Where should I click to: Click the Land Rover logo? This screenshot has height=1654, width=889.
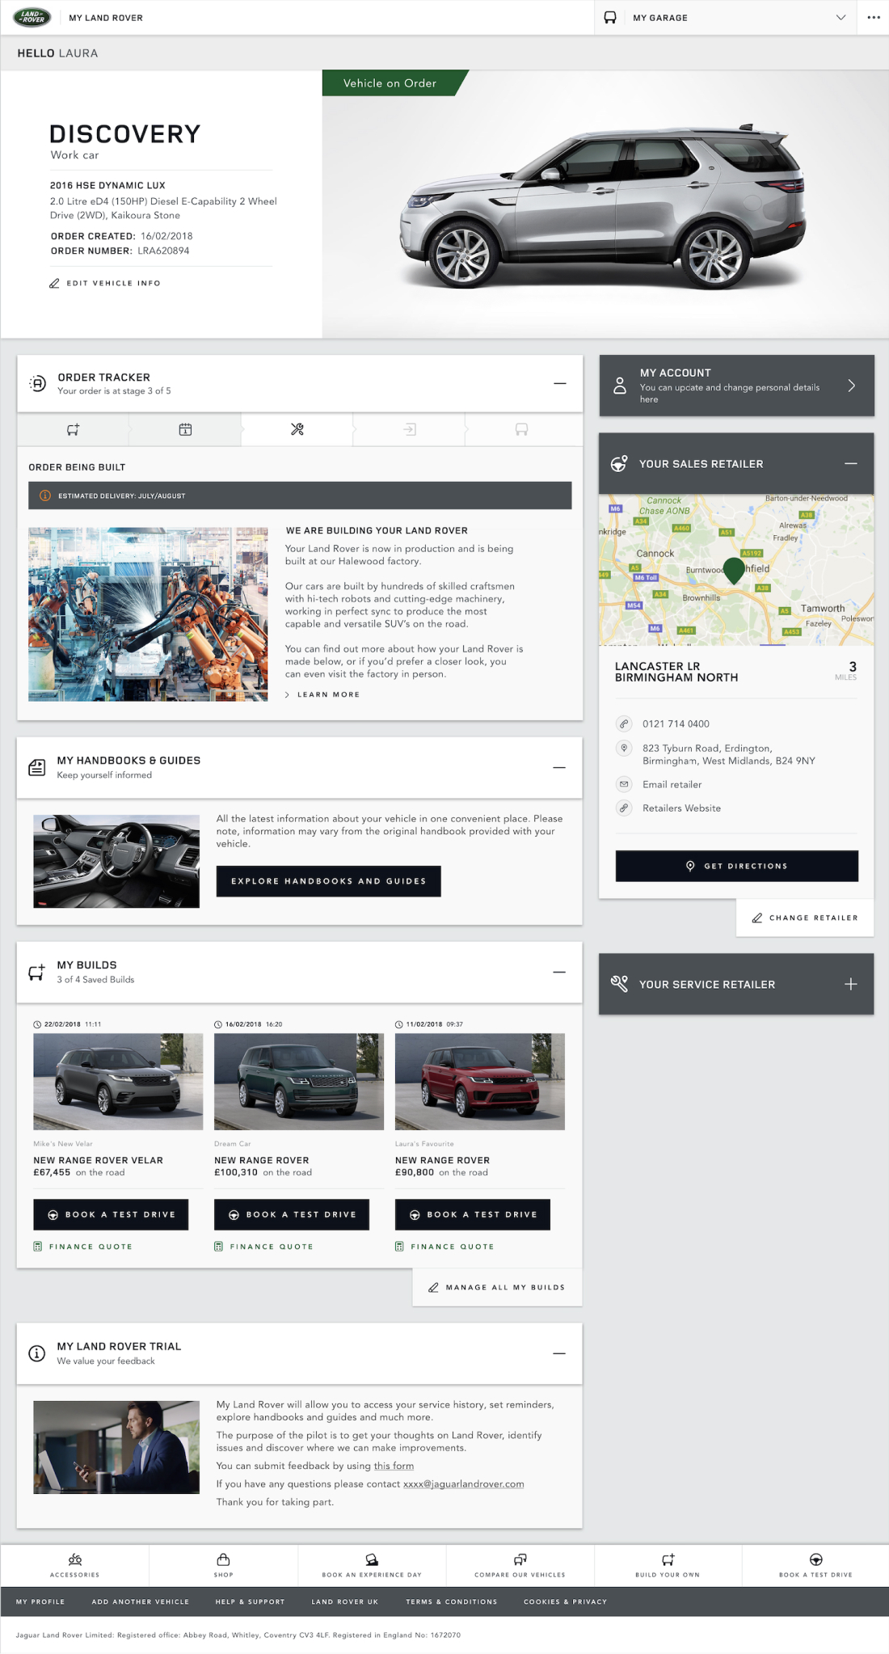(x=32, y=17)
